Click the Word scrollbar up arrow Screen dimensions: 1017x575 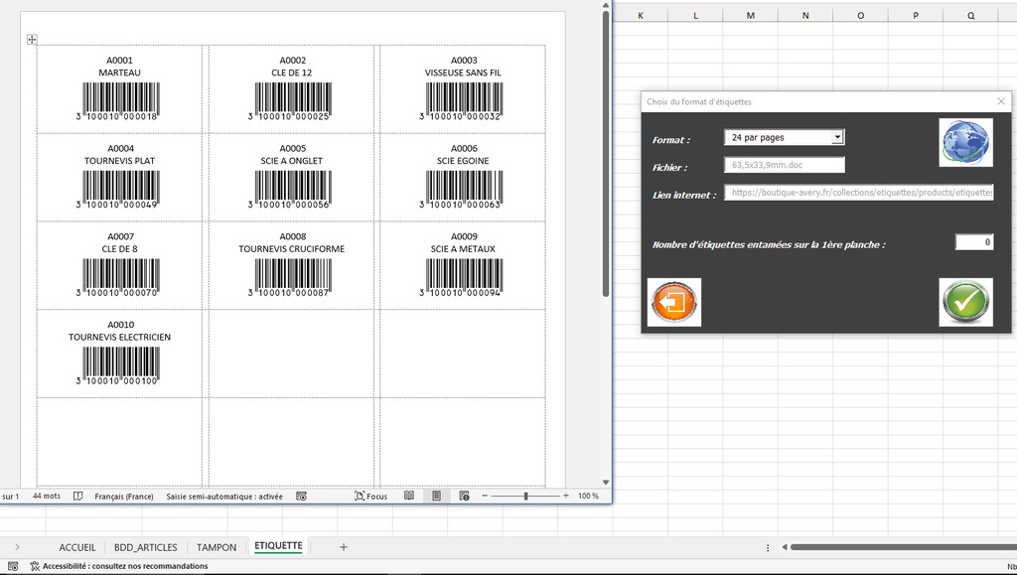606,5
